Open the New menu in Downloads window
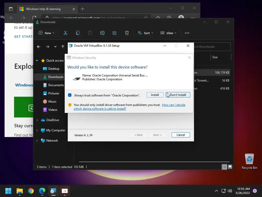The image size is (262, 197). pyautogui.click(x=47, y=33)
